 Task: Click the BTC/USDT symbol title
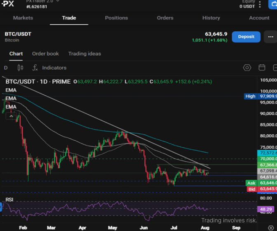(x=18, y=34)
